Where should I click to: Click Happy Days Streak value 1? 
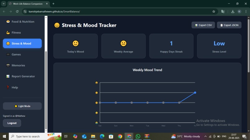coord(171,43)
